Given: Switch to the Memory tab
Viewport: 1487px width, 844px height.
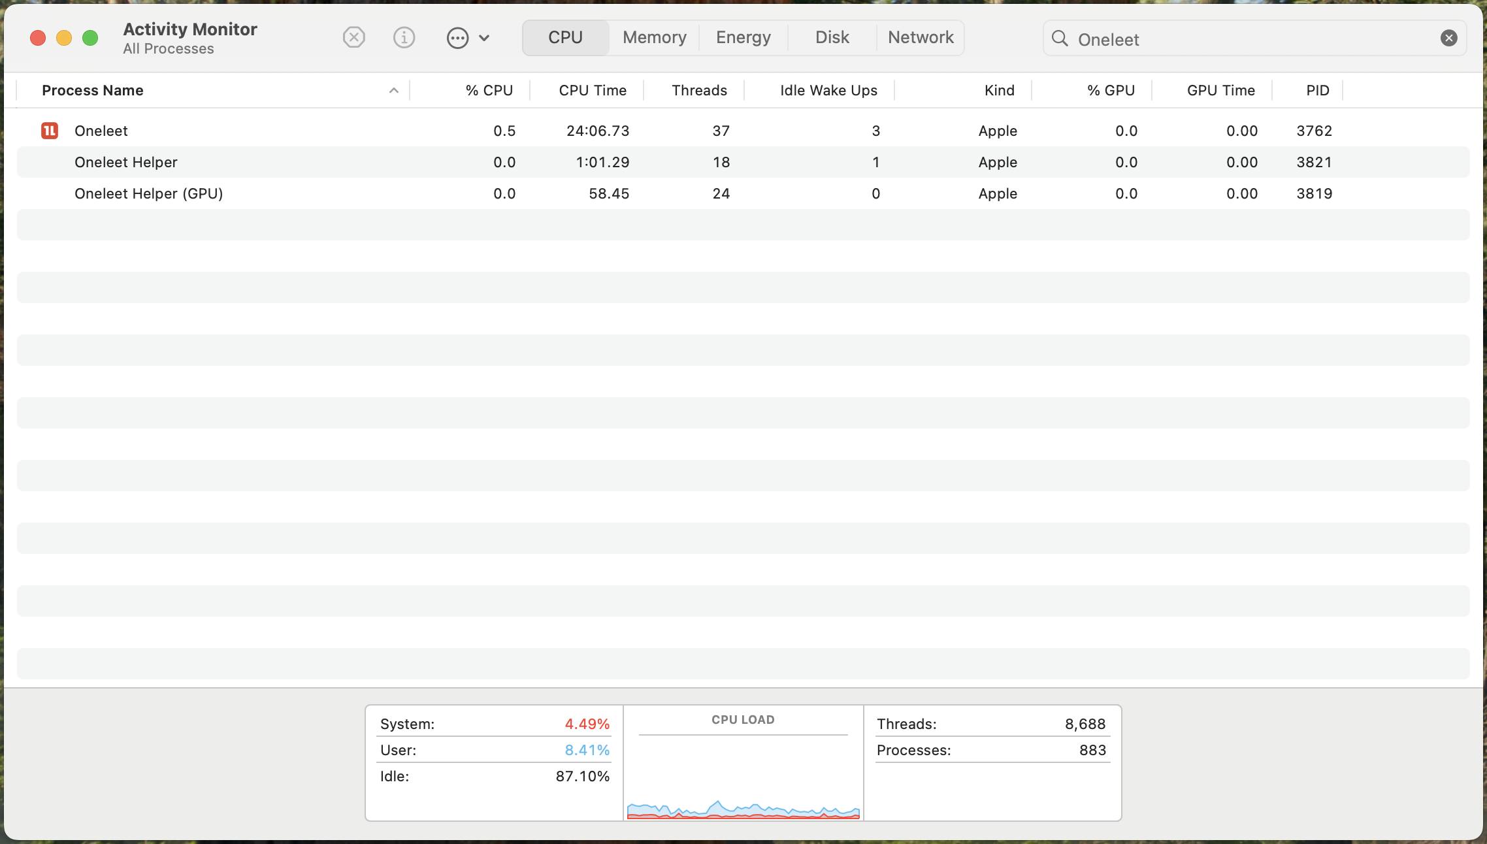Looking at the screenshot, I should [654, 37].
